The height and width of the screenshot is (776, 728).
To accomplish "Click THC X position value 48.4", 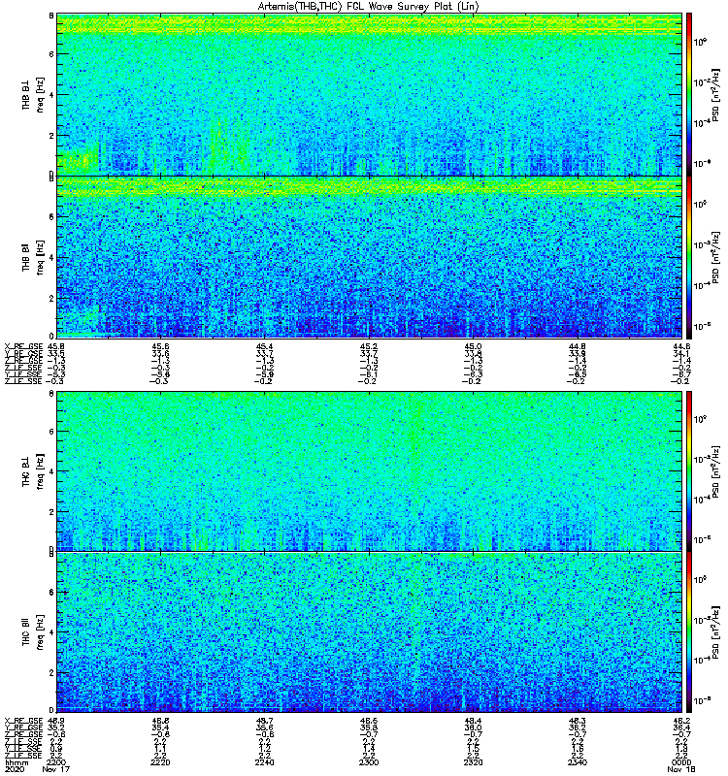I will coord(473,721).
